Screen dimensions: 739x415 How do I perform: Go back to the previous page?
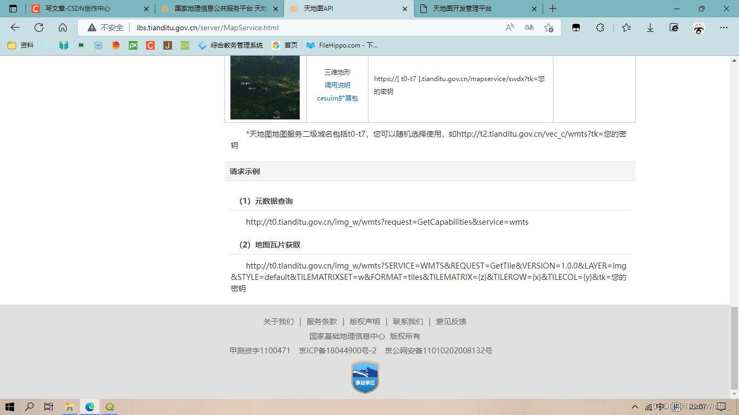(15, 28)
